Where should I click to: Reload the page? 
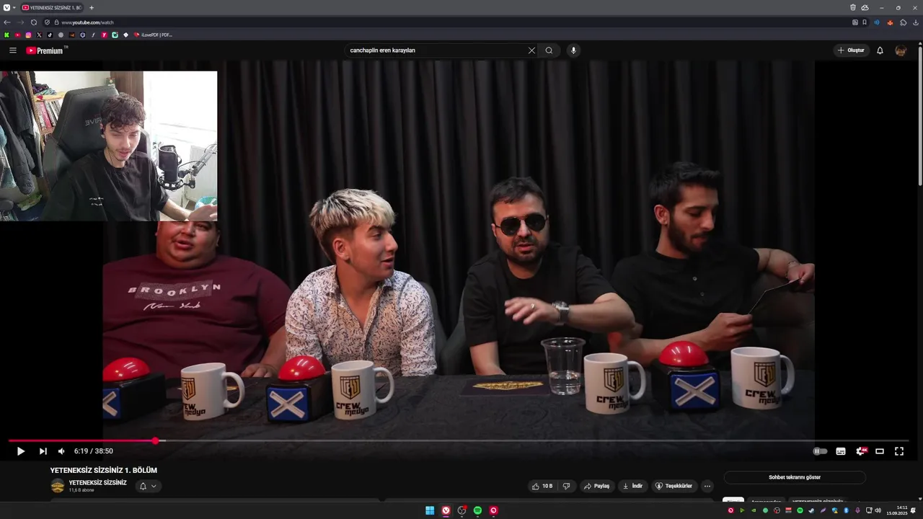tap(33, 22)
